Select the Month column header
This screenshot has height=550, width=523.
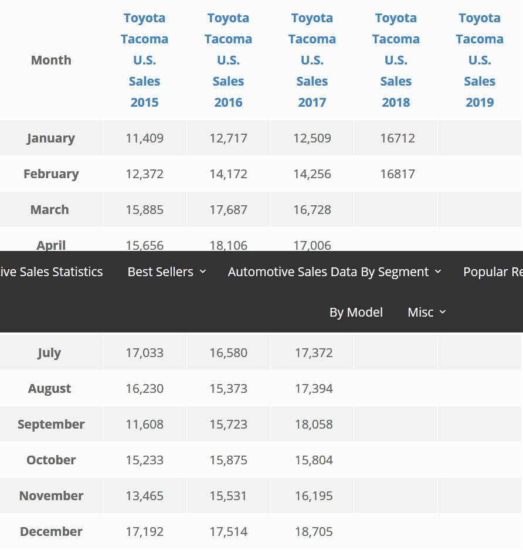[x=51, y=60]
